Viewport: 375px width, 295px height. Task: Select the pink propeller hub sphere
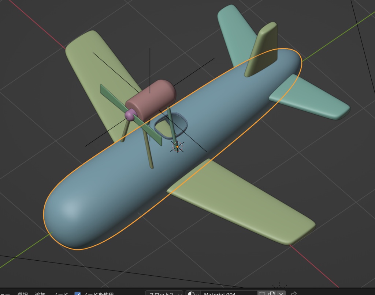pyautogui.click(x=130, y=115)
